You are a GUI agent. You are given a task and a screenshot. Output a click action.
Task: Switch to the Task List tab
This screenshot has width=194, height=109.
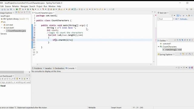pyautogui.click(x=163, y=13)
